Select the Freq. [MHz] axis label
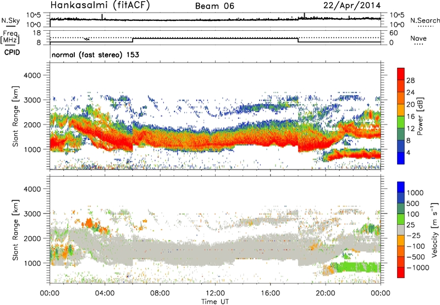440x305 pixels. coord(10,37)
